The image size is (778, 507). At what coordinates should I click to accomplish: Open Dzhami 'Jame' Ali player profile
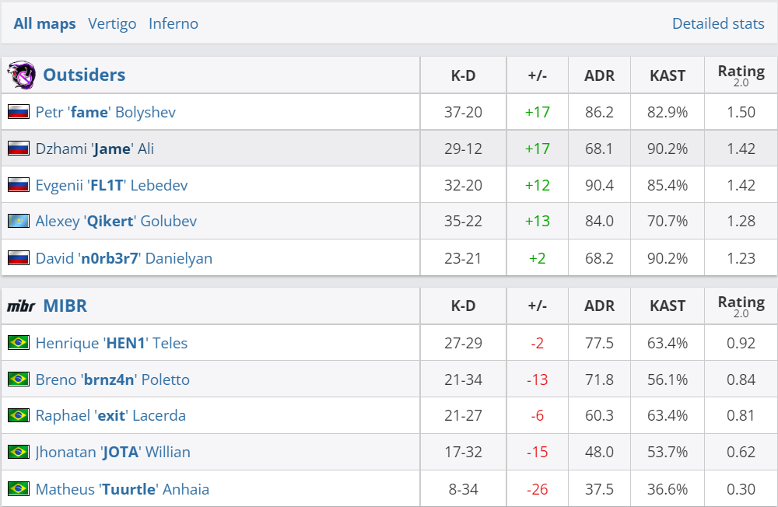point(94,149)
